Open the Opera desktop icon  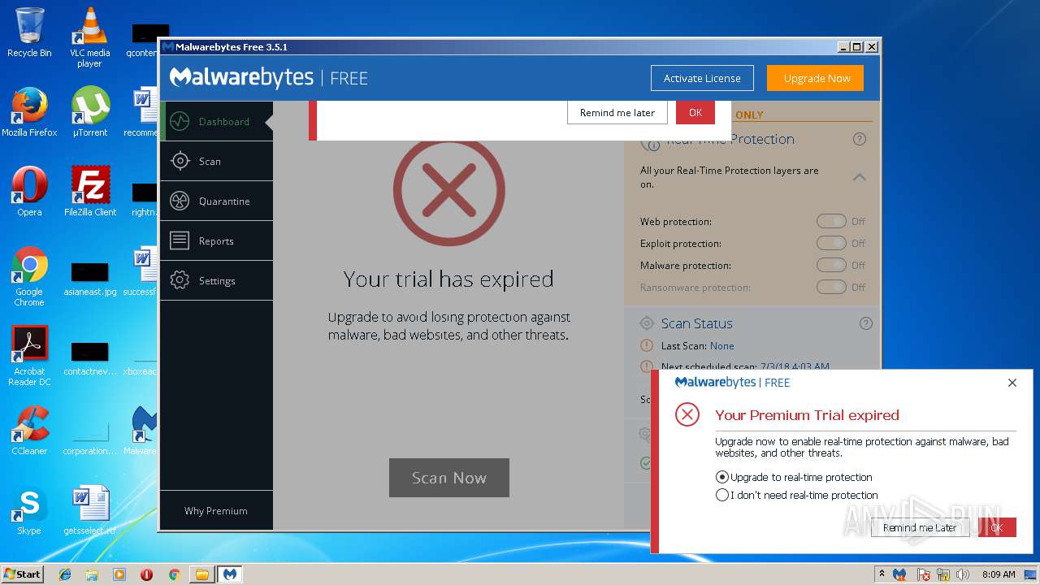[29, 192]
